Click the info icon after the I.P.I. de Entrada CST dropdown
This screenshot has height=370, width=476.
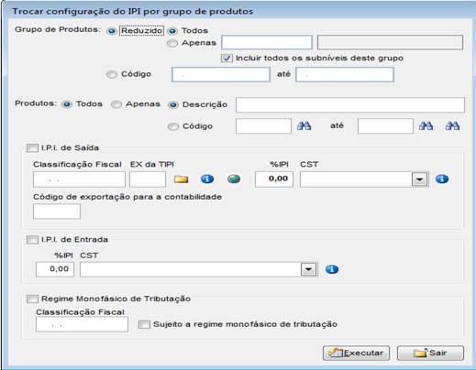[332, 269]
